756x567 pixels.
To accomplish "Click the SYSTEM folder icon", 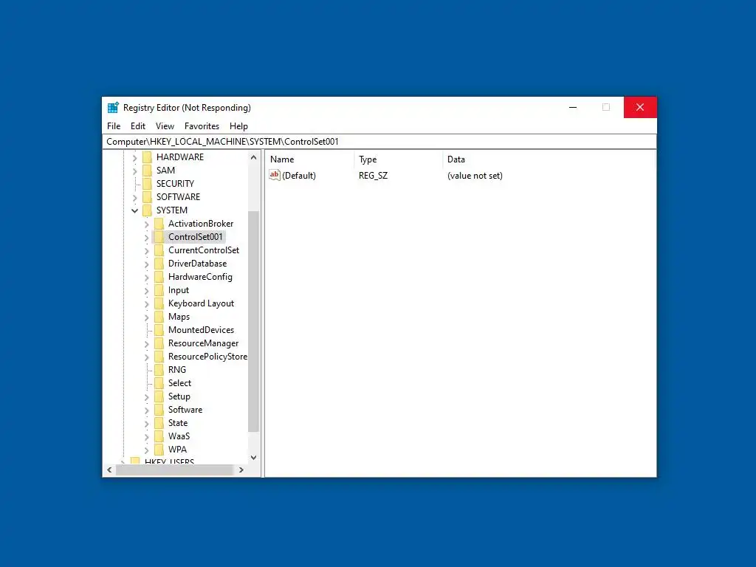I will coord(148,210).
